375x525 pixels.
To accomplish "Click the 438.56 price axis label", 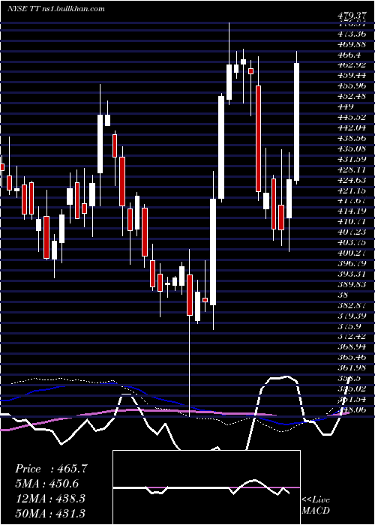I will pos(352,138).
